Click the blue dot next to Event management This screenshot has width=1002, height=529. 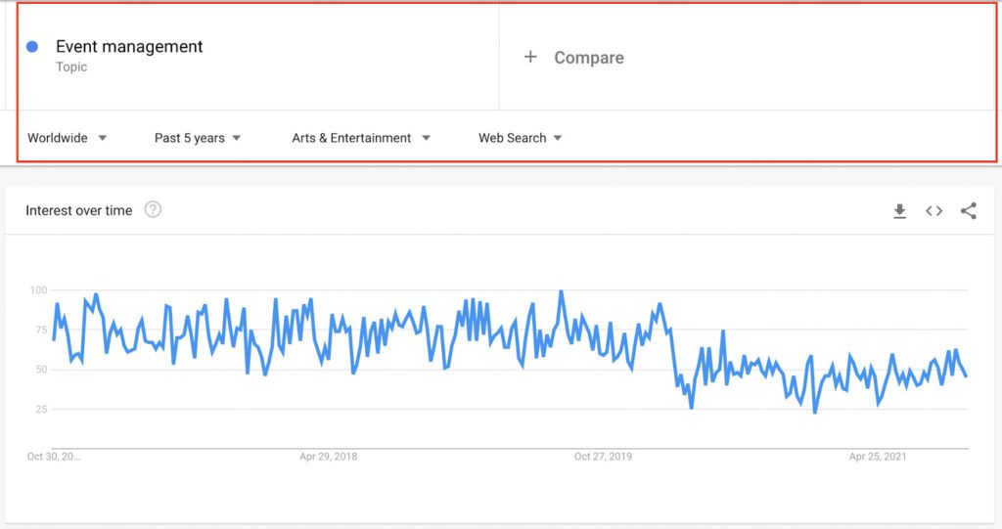[x=32, y=47]
